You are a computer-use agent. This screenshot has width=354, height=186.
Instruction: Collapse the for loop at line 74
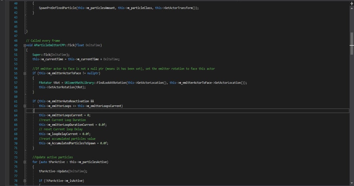(25, 162)
